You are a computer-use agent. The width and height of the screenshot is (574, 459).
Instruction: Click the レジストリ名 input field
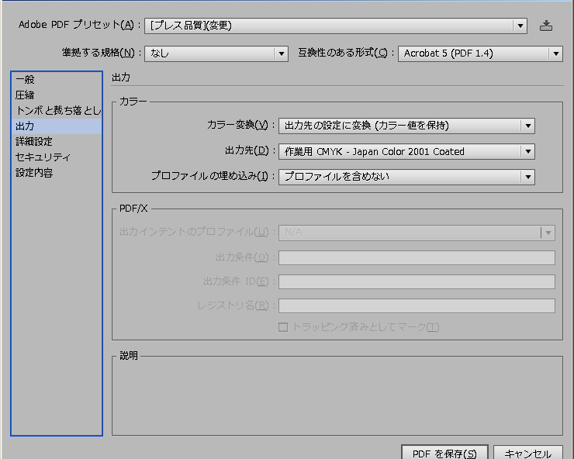click(x=417, y=305)
